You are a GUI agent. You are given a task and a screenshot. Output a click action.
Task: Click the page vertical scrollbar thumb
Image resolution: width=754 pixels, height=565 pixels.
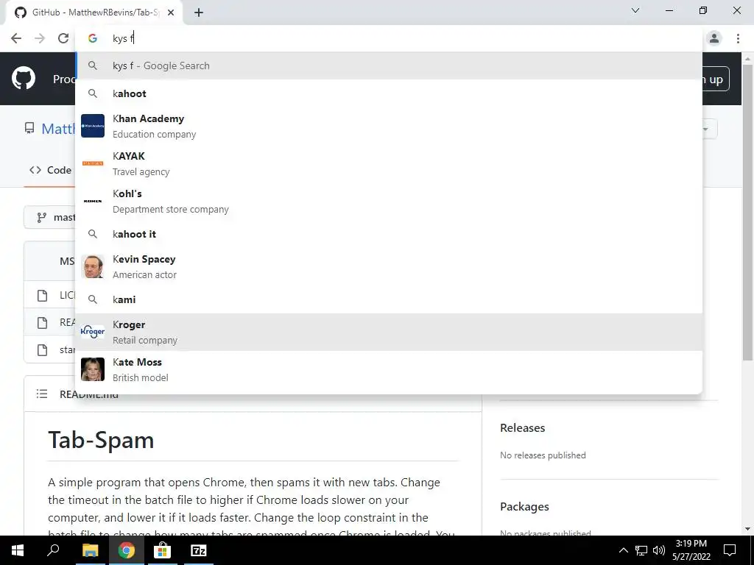click(x=747, y=211)
